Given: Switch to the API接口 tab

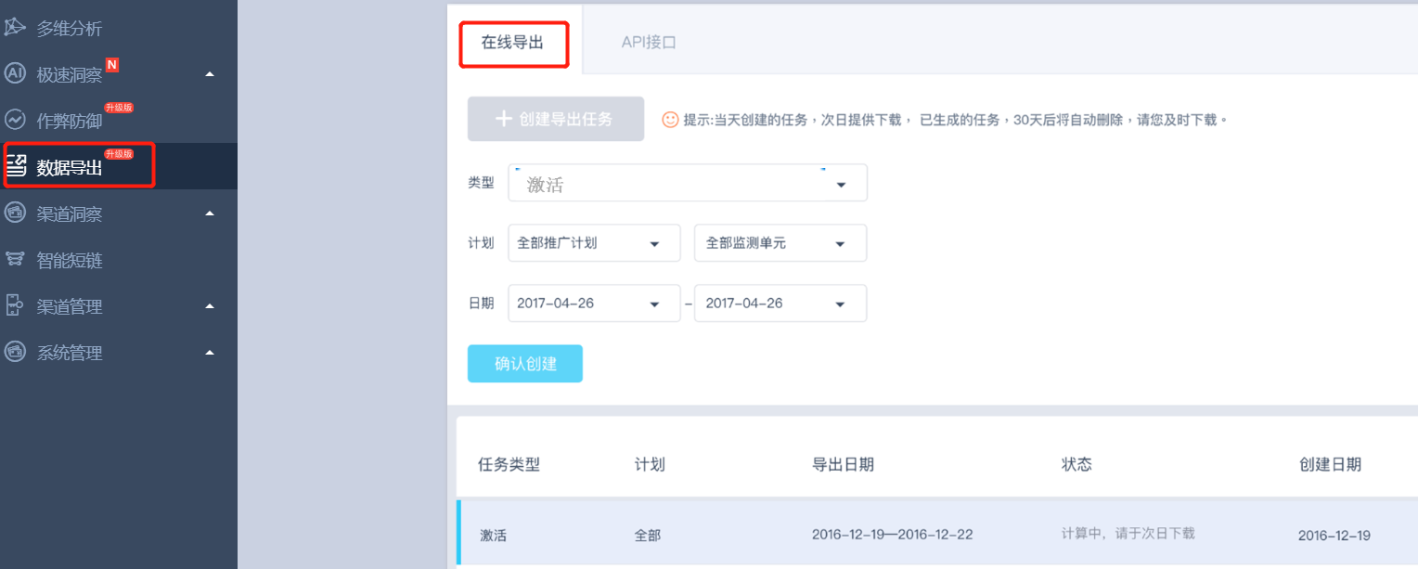Looking at the screenshot, I should 649,42.
